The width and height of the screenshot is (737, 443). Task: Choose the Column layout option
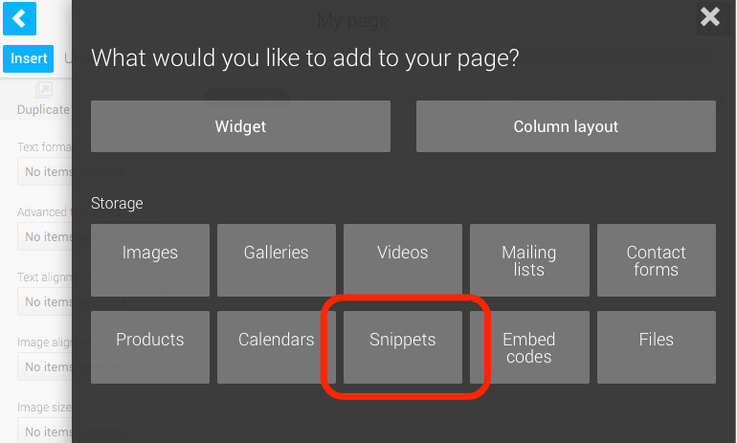[x=566, y=126]
